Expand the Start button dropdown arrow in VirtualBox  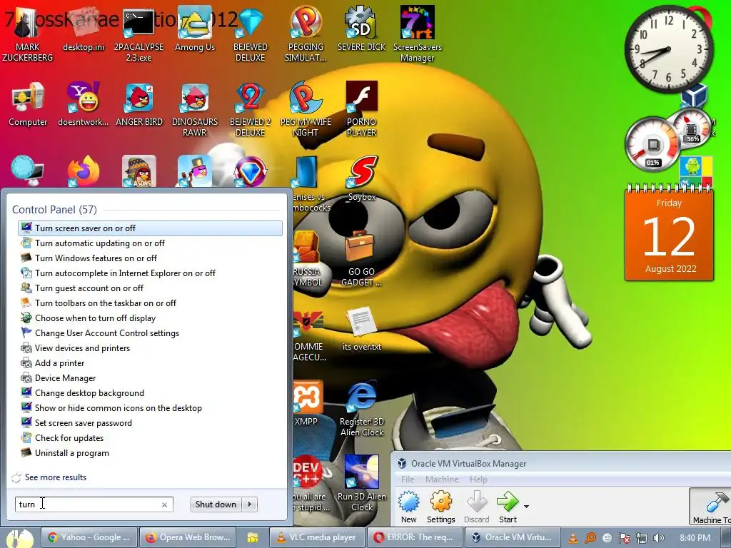tap(526, 506)
